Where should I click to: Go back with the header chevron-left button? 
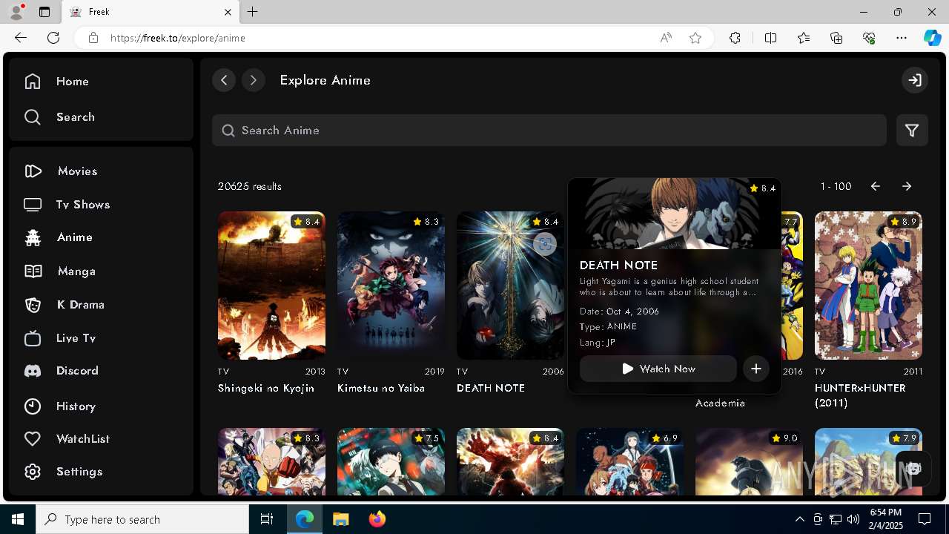click(x=224, y=80)
